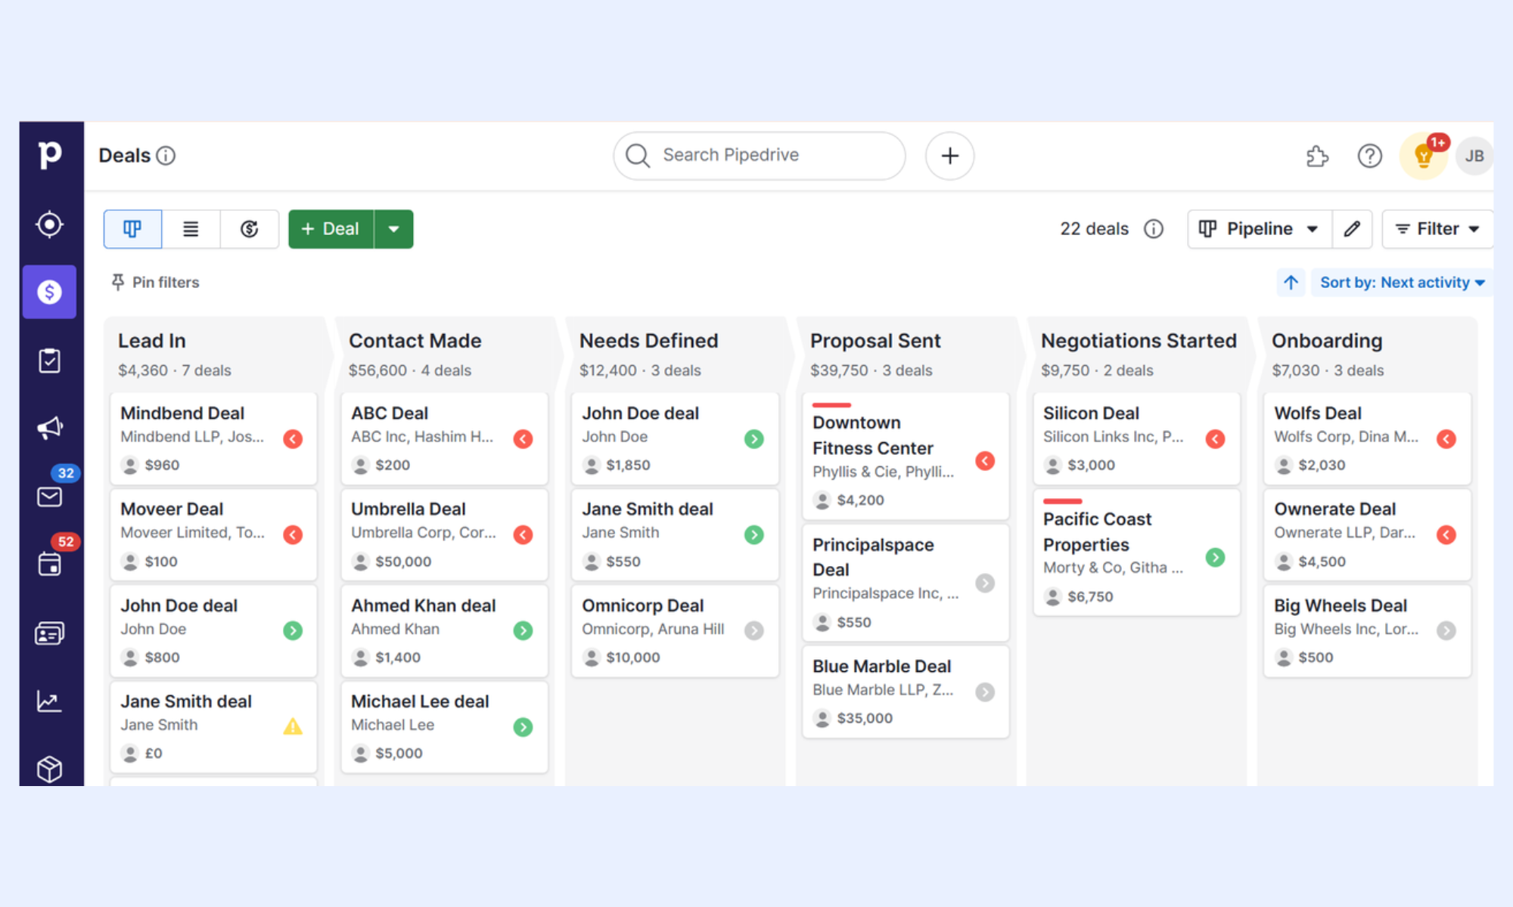Screen dimensions: 1513x907
Task: Click person avatar on John Doe deal $1,850
Action: 592,466
